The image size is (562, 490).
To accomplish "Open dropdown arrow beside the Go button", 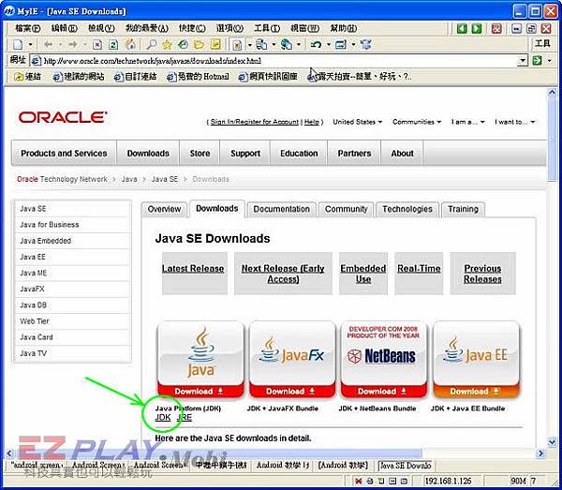I will point(550,61).
